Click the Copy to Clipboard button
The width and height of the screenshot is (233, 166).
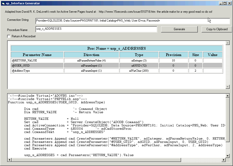[x=217, y=29]
